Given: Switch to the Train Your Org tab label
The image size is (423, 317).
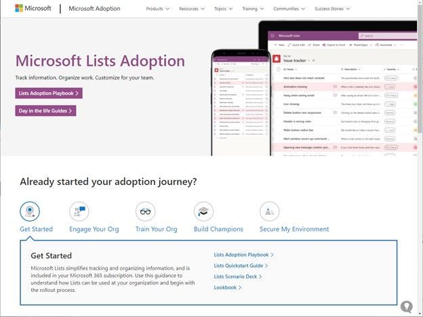Looking at the screenshot, I should 156,229.
